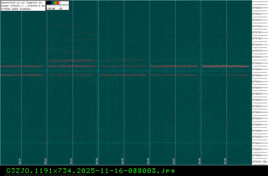The image size is (268, 176).
Task: Click the -100 dB scale label
Action: point(51,9)
